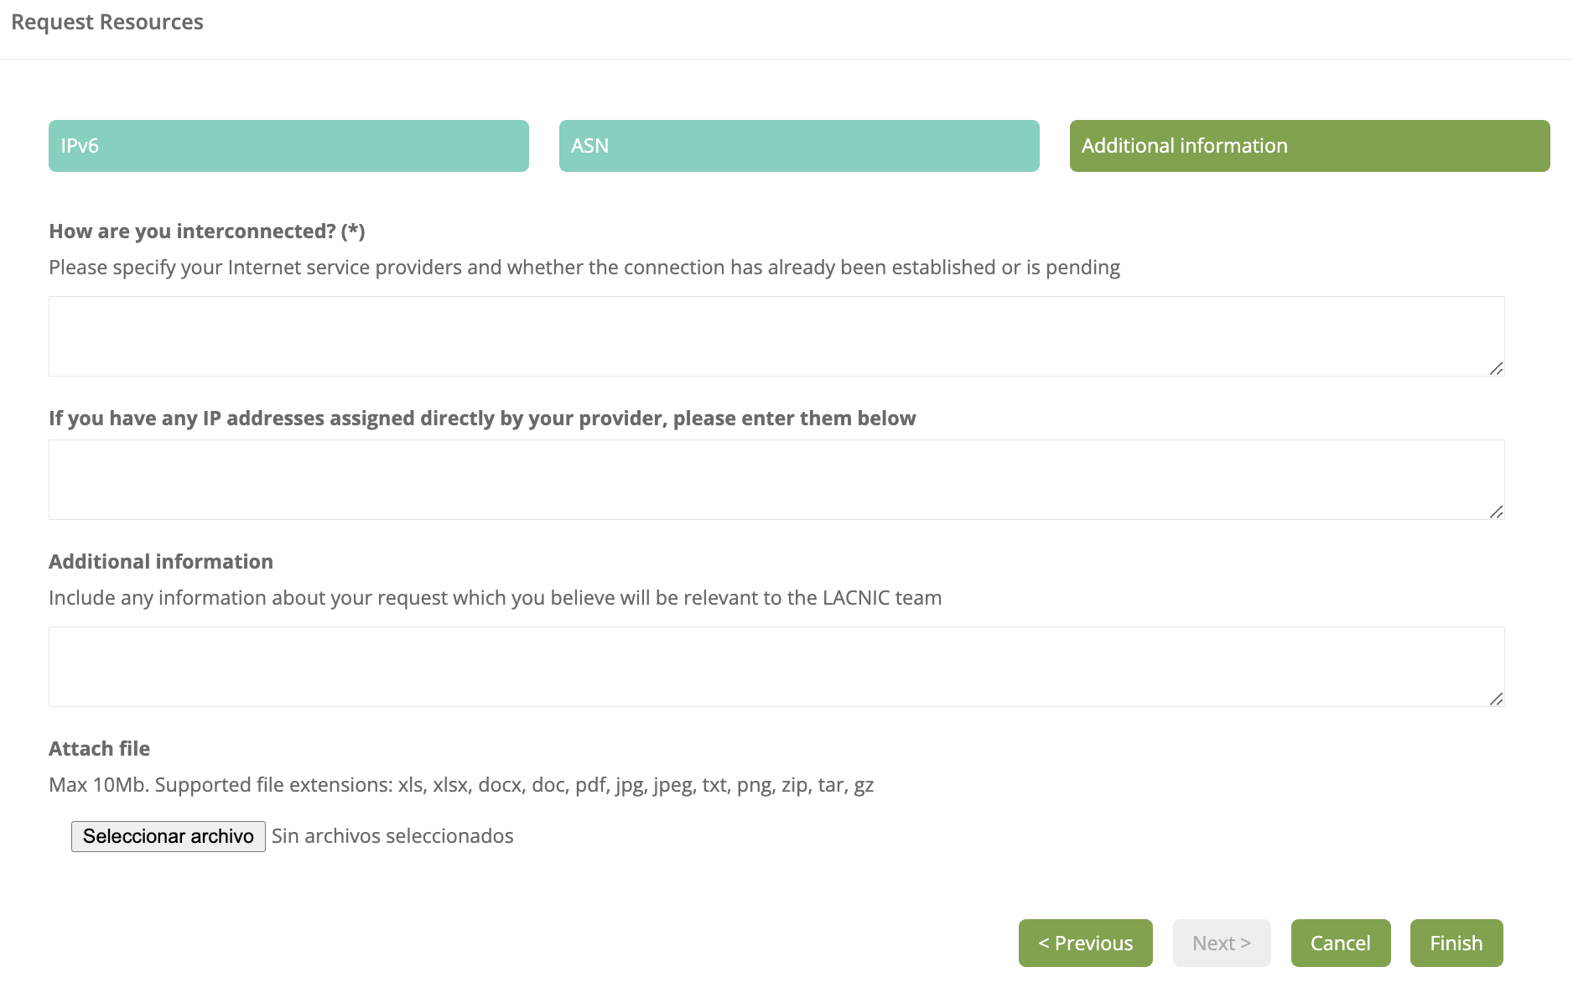Screen dimensions: 1573x993
Task: Switch to the IPv6 step tab
Action: pyautogui.click(x=288, y=146)
